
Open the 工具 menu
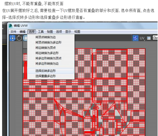(41, 32)
